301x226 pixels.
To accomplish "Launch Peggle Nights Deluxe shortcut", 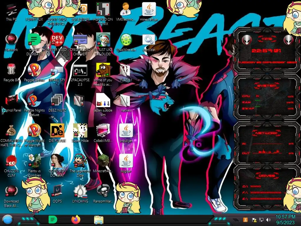I will click(34, 105).
